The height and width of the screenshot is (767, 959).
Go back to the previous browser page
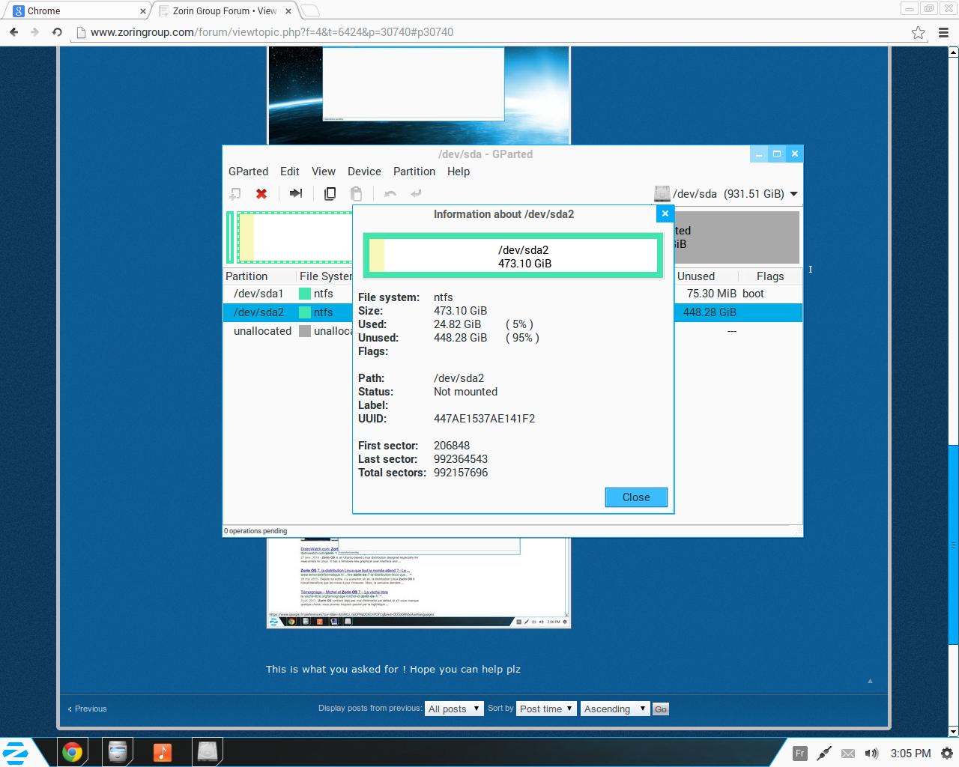point(13,32)
